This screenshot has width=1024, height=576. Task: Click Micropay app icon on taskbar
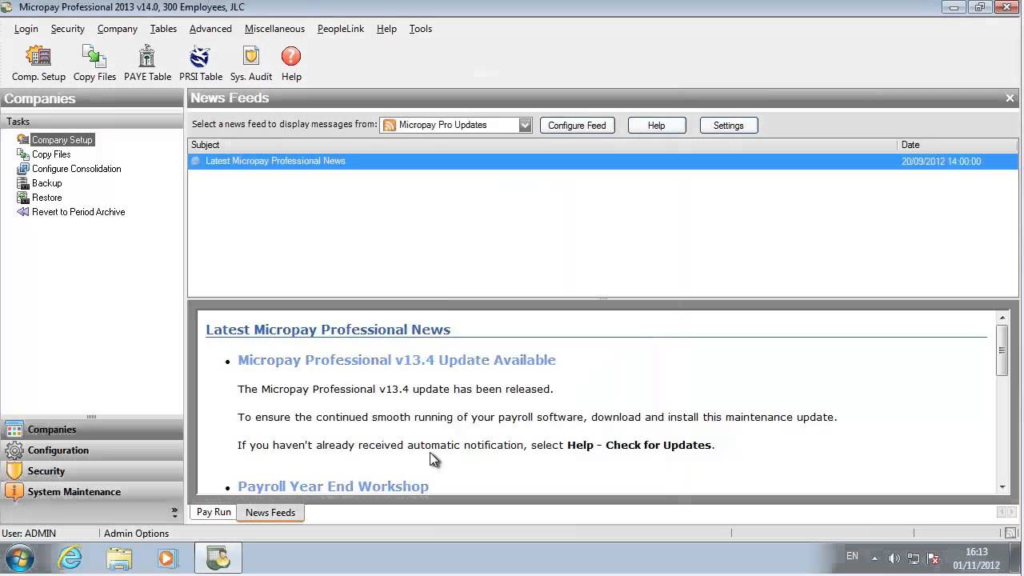point(218,558)
